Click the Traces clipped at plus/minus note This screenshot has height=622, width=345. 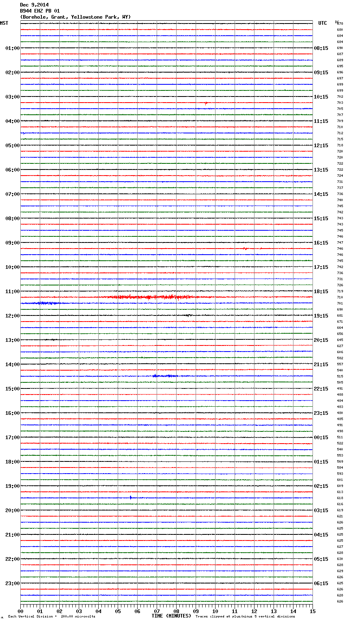[x=245, y=616]
